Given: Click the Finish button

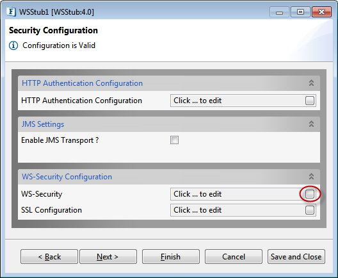Looking at the screenshot, I should click(171, 257).
